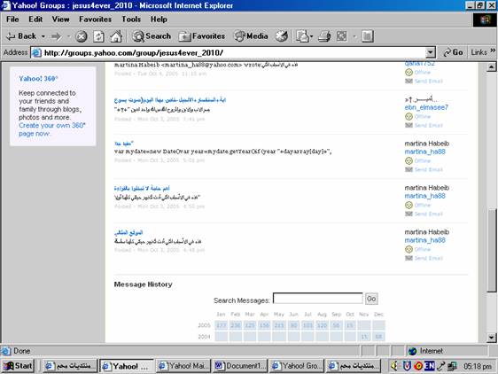Open the Edit menu
This screenshot has width=498, height=374.
(35, 19)
